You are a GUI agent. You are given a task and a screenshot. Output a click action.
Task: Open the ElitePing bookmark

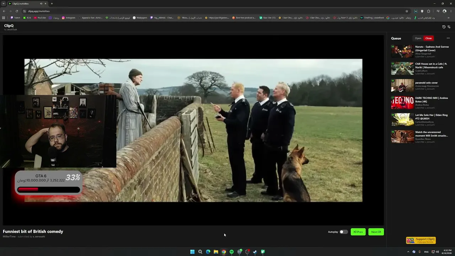click(x=372, y=18)
